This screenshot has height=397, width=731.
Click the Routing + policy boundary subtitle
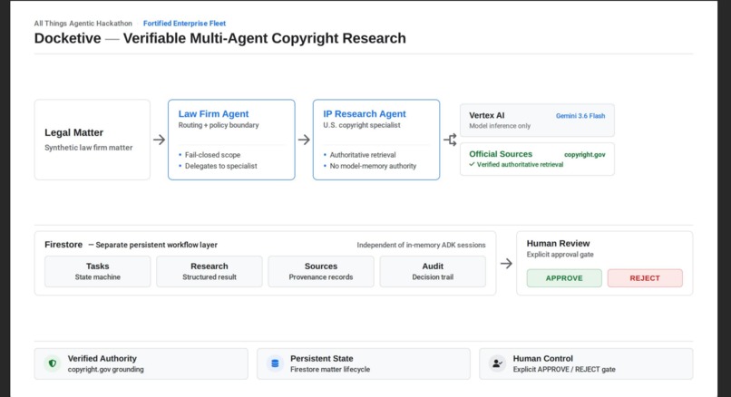(x=219, y=125)
